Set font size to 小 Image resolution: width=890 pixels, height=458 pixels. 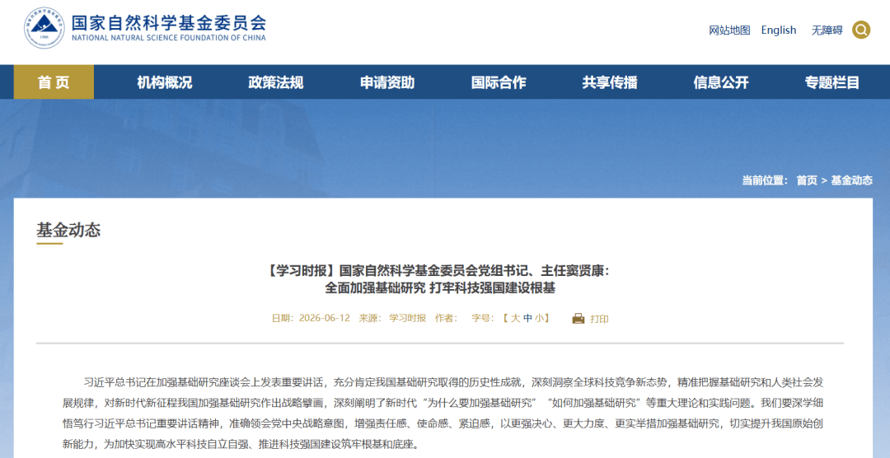(538, 319)
